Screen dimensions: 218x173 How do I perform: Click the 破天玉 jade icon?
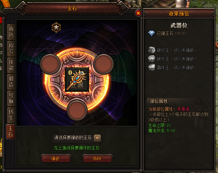(x=152, y=59)
